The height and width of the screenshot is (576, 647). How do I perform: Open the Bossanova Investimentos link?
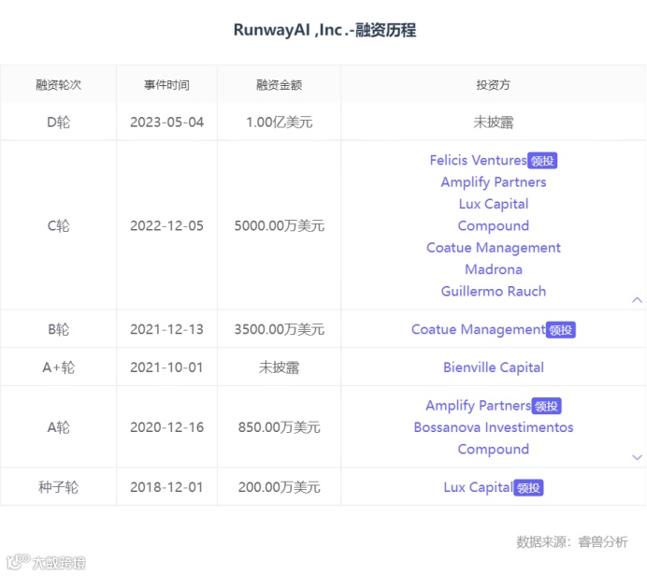click(x=493, y=427)
